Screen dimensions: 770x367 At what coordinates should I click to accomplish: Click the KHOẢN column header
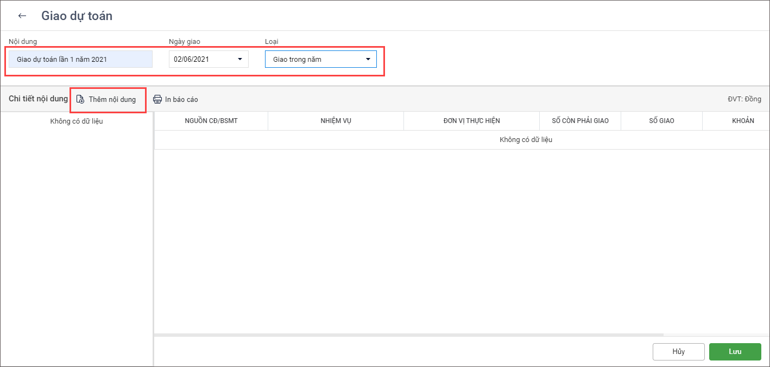pyautogui.click(x=742, y=121)
